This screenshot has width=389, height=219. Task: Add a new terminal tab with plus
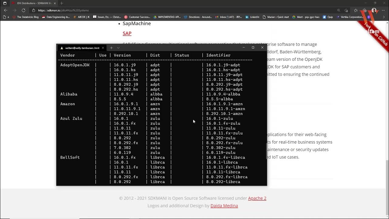pyautogui.click(x=111, y=48)
